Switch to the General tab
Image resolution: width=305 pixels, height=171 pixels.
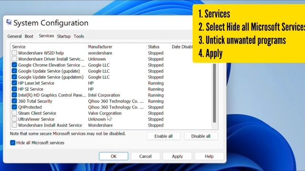pyautogui.click(x=14, y=36)
